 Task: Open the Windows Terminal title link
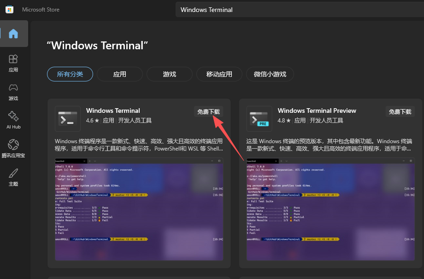point(113,110)
